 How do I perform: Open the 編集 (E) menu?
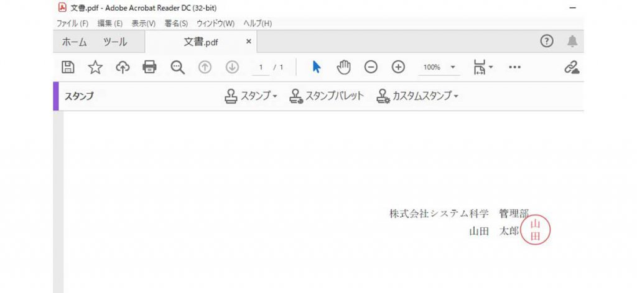(x=110, y=24)
